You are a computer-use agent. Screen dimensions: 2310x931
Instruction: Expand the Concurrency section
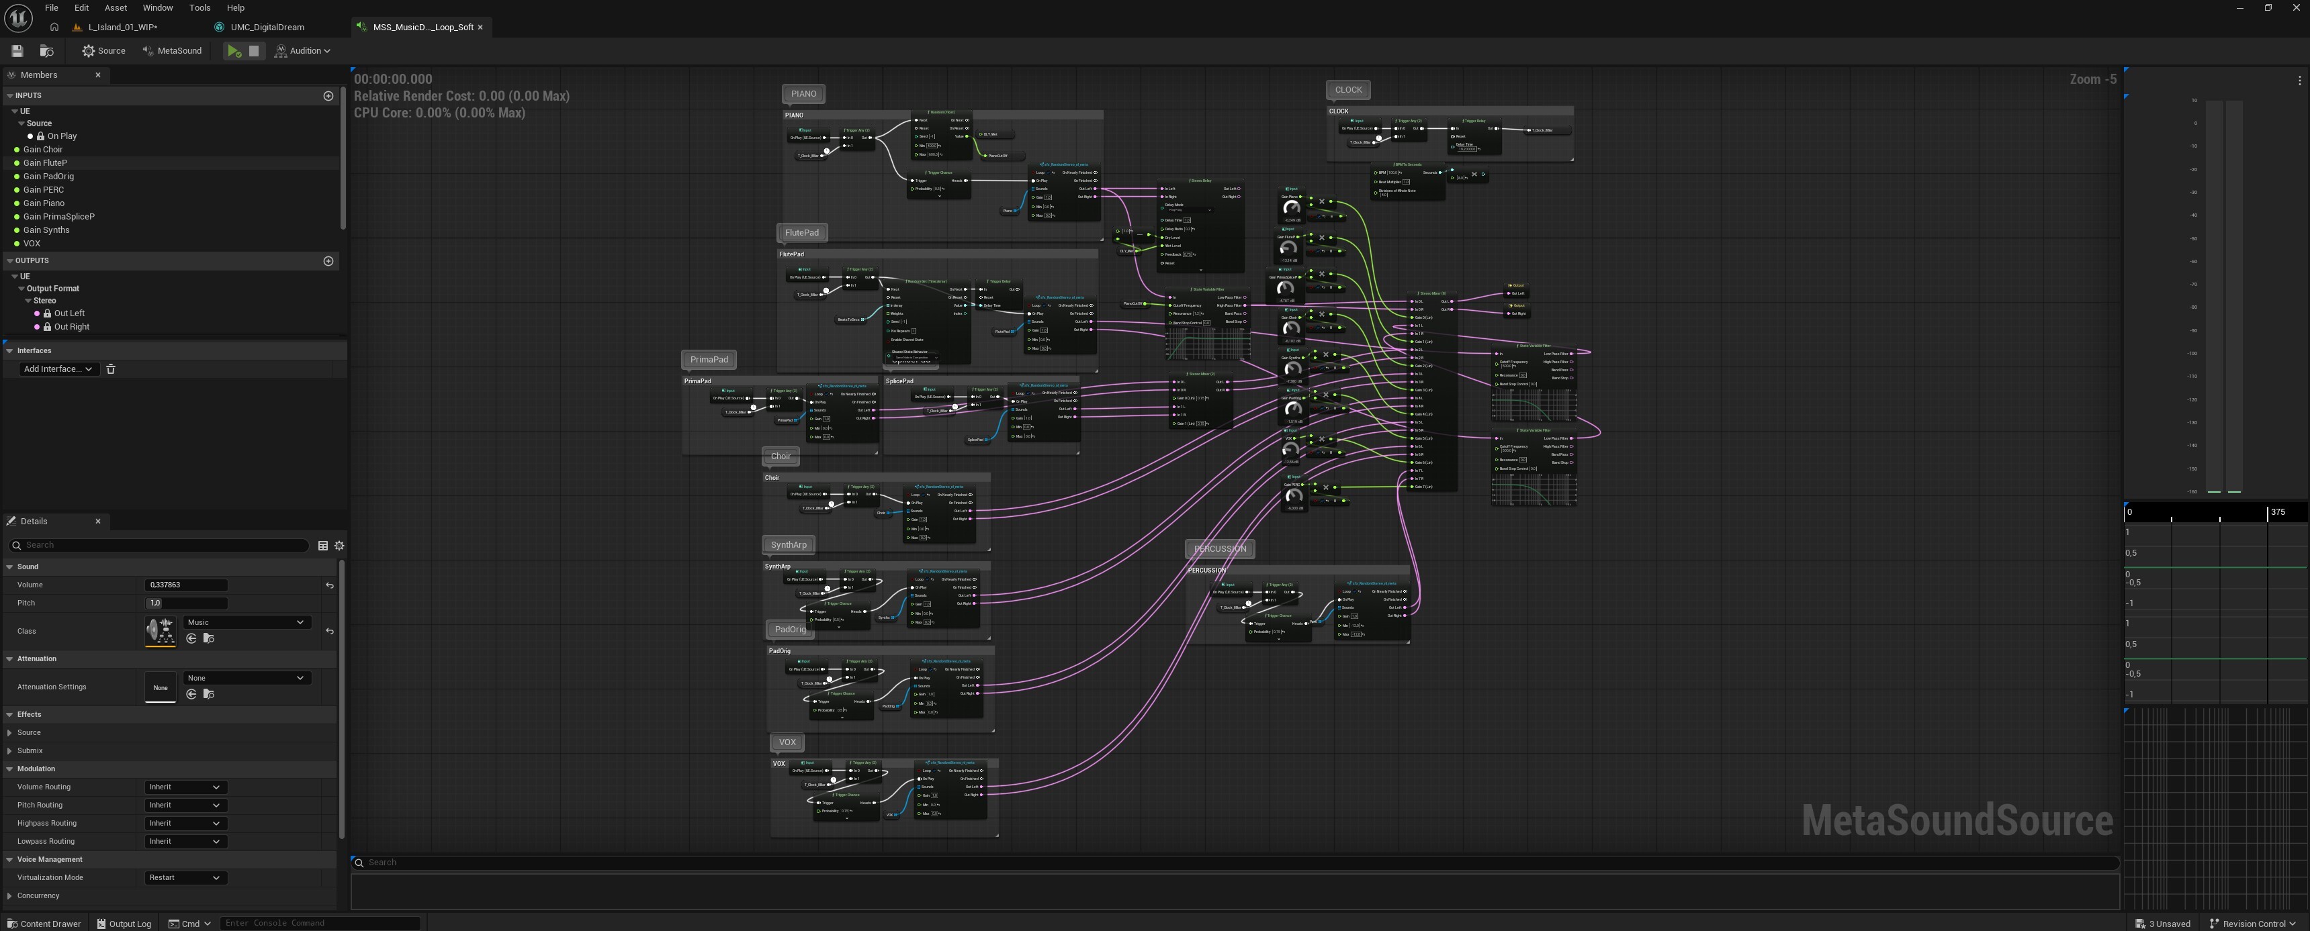(x=10, y=896)
